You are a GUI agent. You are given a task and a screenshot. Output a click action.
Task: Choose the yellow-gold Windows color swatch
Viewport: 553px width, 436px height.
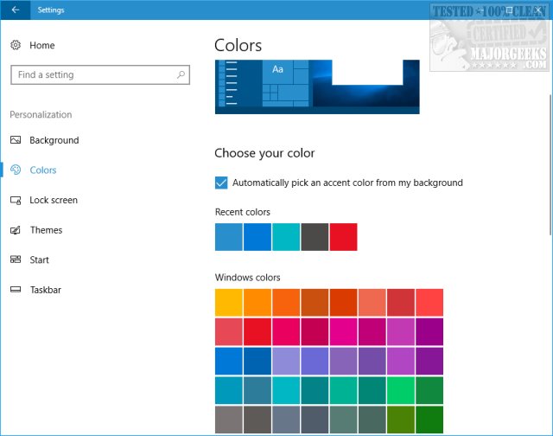tap(229, 303)
